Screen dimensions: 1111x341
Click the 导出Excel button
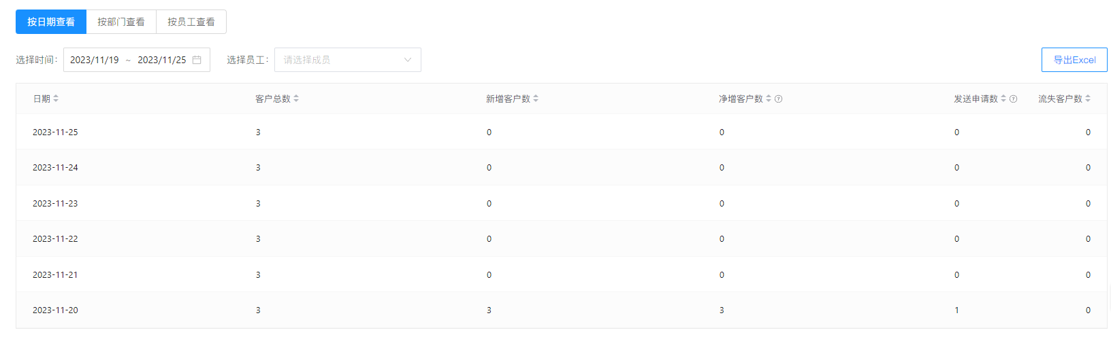click(x=1074, y=60)
